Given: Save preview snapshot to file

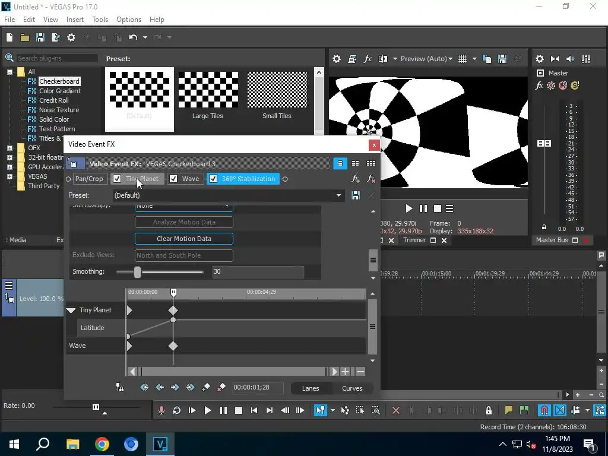Looking at the screenshot, I should click(502, 59).
